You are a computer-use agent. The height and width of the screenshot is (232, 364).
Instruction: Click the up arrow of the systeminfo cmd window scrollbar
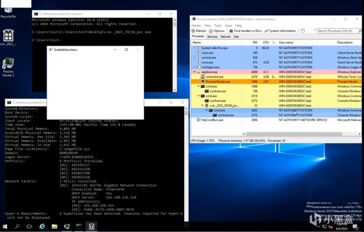click(x=187, y=109)
